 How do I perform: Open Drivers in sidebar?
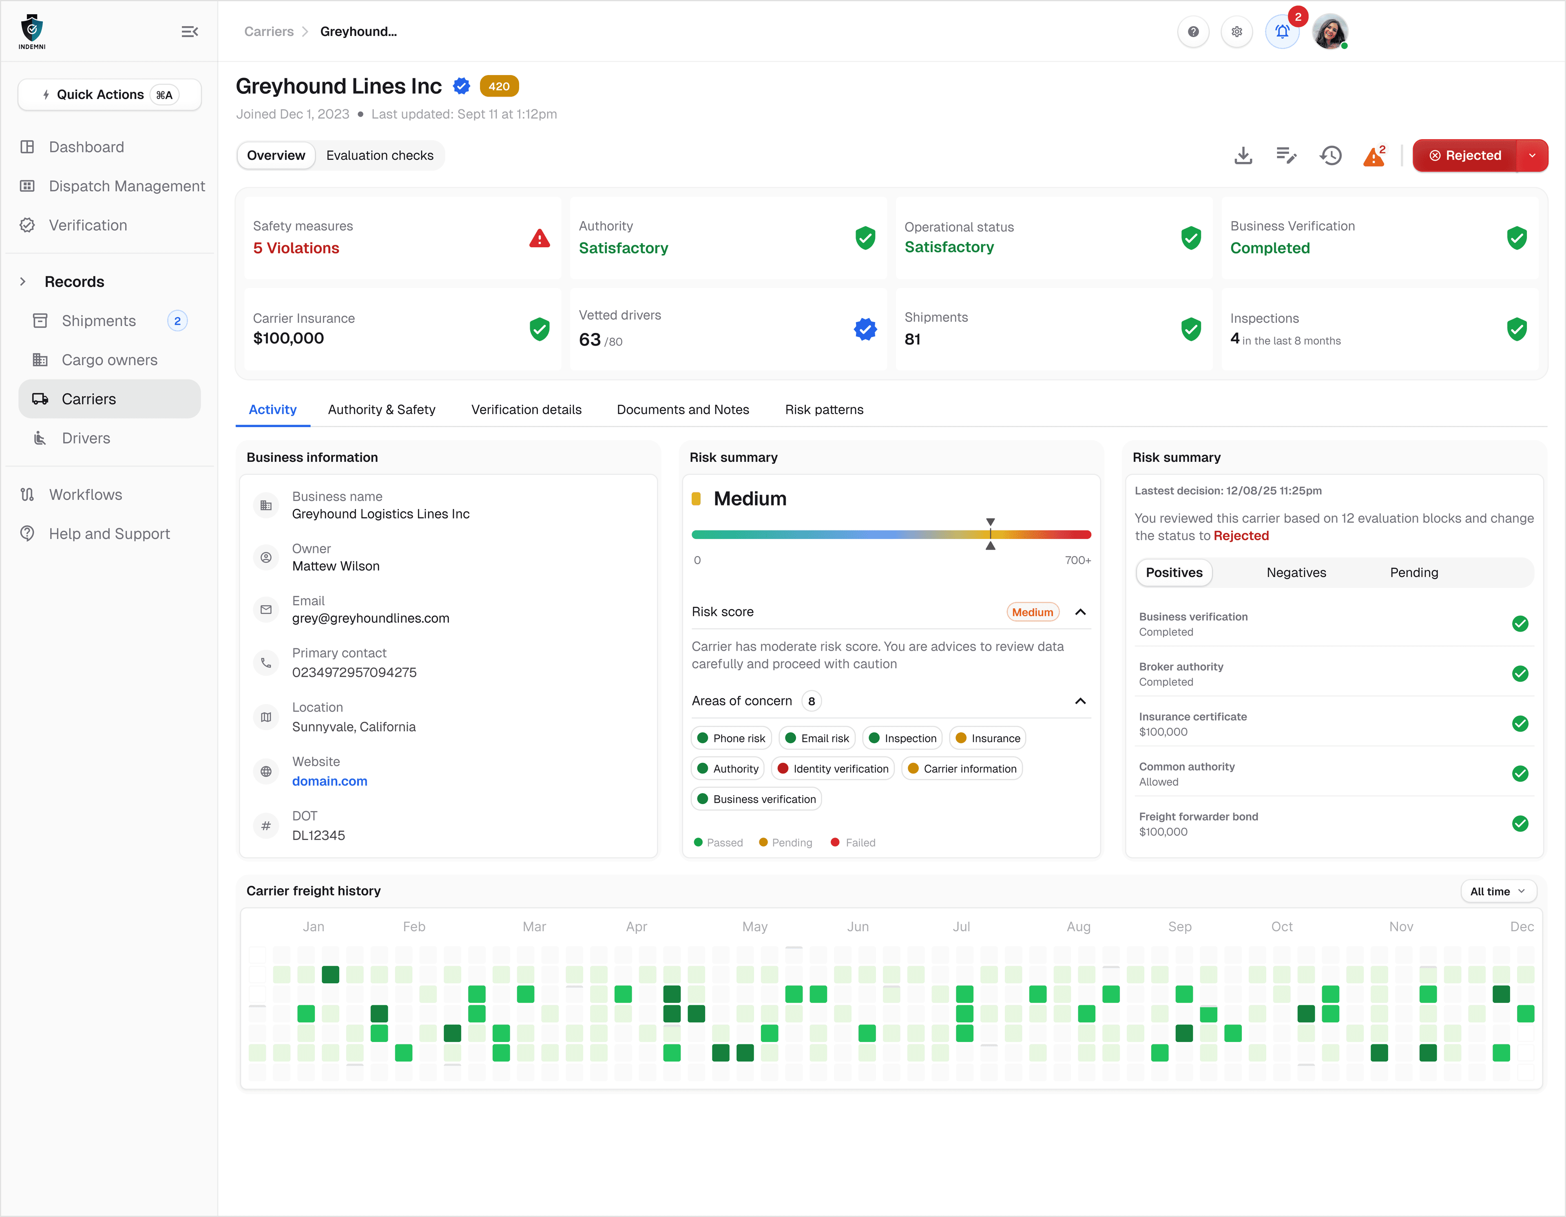(x=110, y=438)
